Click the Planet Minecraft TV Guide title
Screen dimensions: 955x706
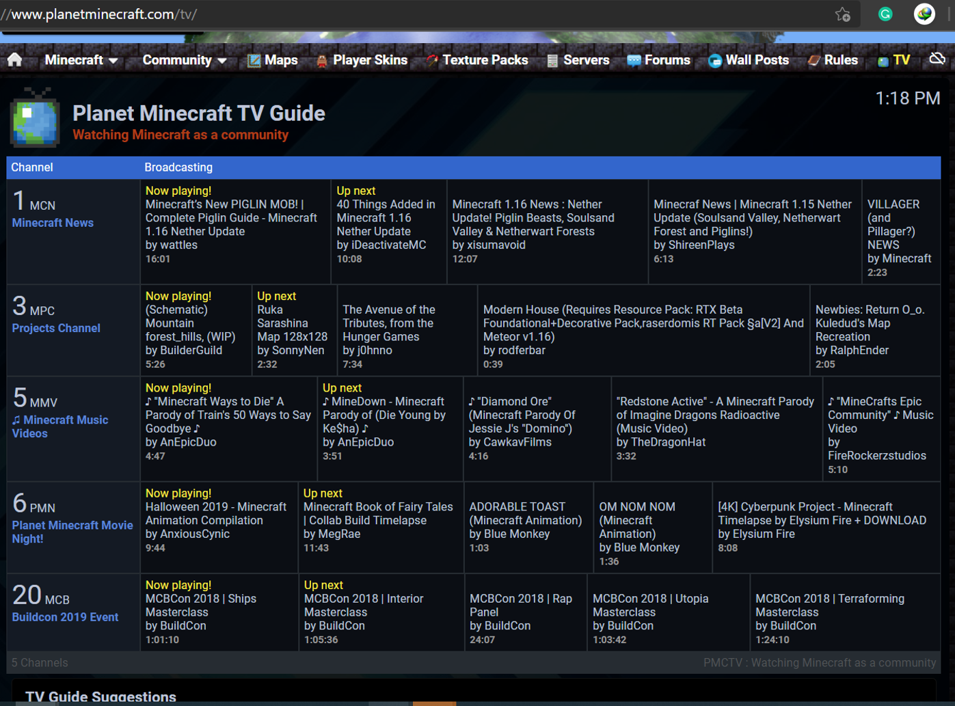coord(199,113)
